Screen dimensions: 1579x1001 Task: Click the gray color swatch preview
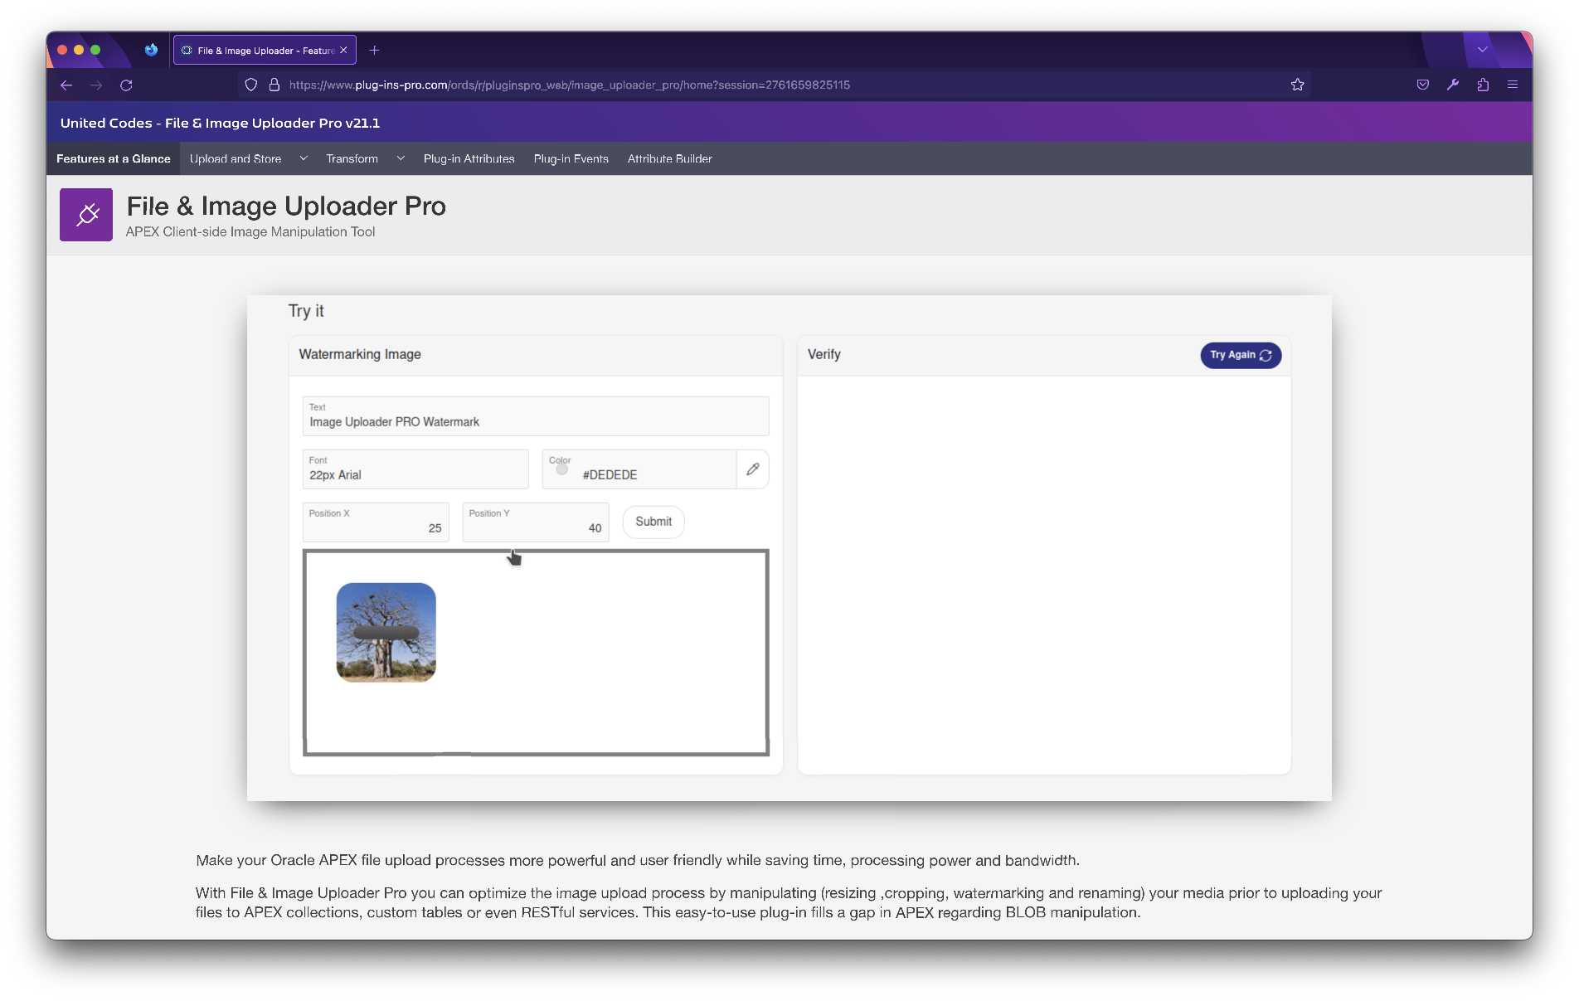click(562, 470)
